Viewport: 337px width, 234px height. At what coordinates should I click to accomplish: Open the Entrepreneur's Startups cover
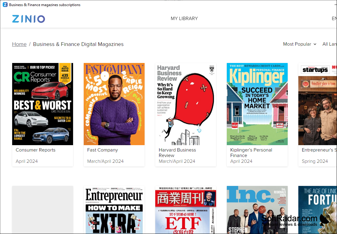pyautogui.click(x=318, y=104)
